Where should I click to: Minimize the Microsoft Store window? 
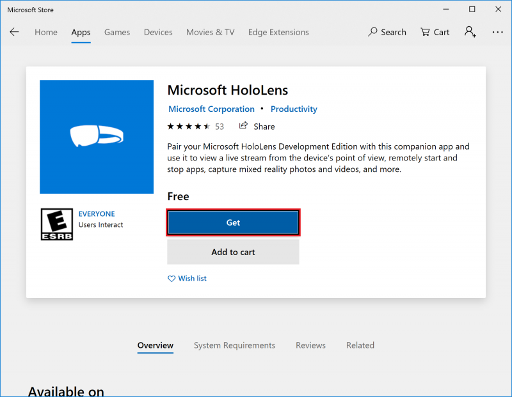tap(446, 10)
